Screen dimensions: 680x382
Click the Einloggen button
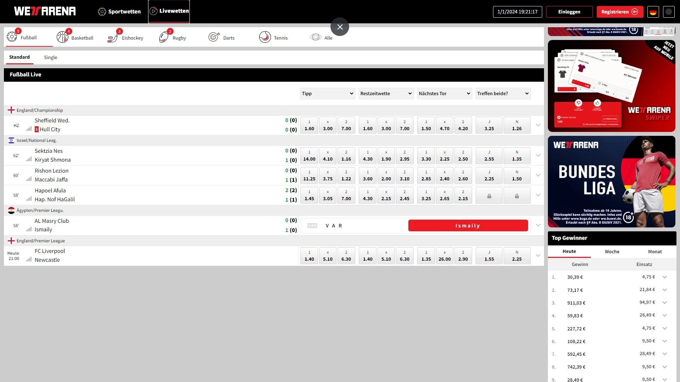pos(569,12)
